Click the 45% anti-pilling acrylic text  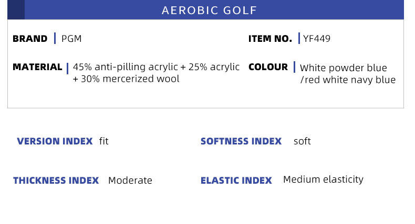click(x=125, y=67)
